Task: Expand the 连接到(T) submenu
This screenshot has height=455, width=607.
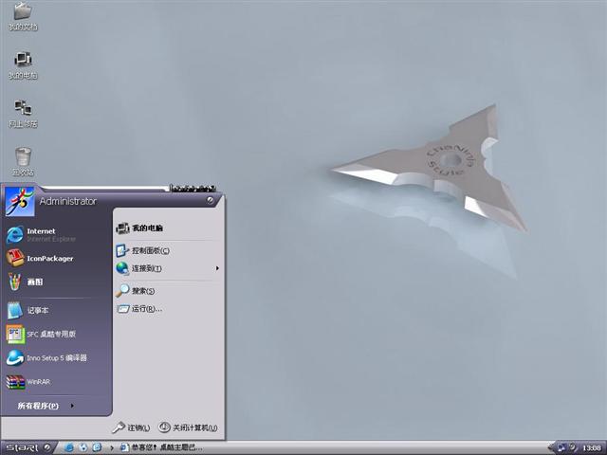Action: click(x=169, y=268)
